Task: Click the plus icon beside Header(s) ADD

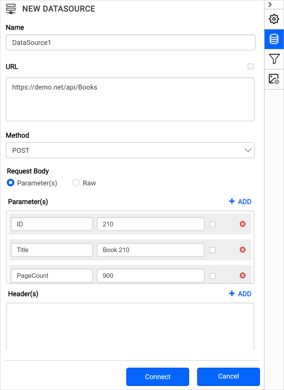Action: (232, 294)
